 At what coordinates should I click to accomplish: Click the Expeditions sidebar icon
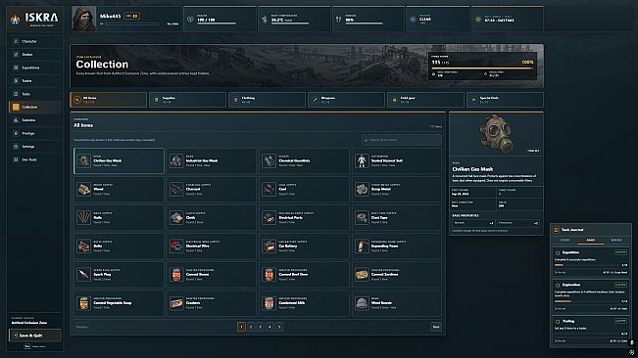pos(16,67)
